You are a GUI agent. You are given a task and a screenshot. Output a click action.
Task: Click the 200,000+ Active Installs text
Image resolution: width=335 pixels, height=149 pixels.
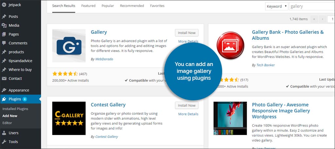click(71, 80)
